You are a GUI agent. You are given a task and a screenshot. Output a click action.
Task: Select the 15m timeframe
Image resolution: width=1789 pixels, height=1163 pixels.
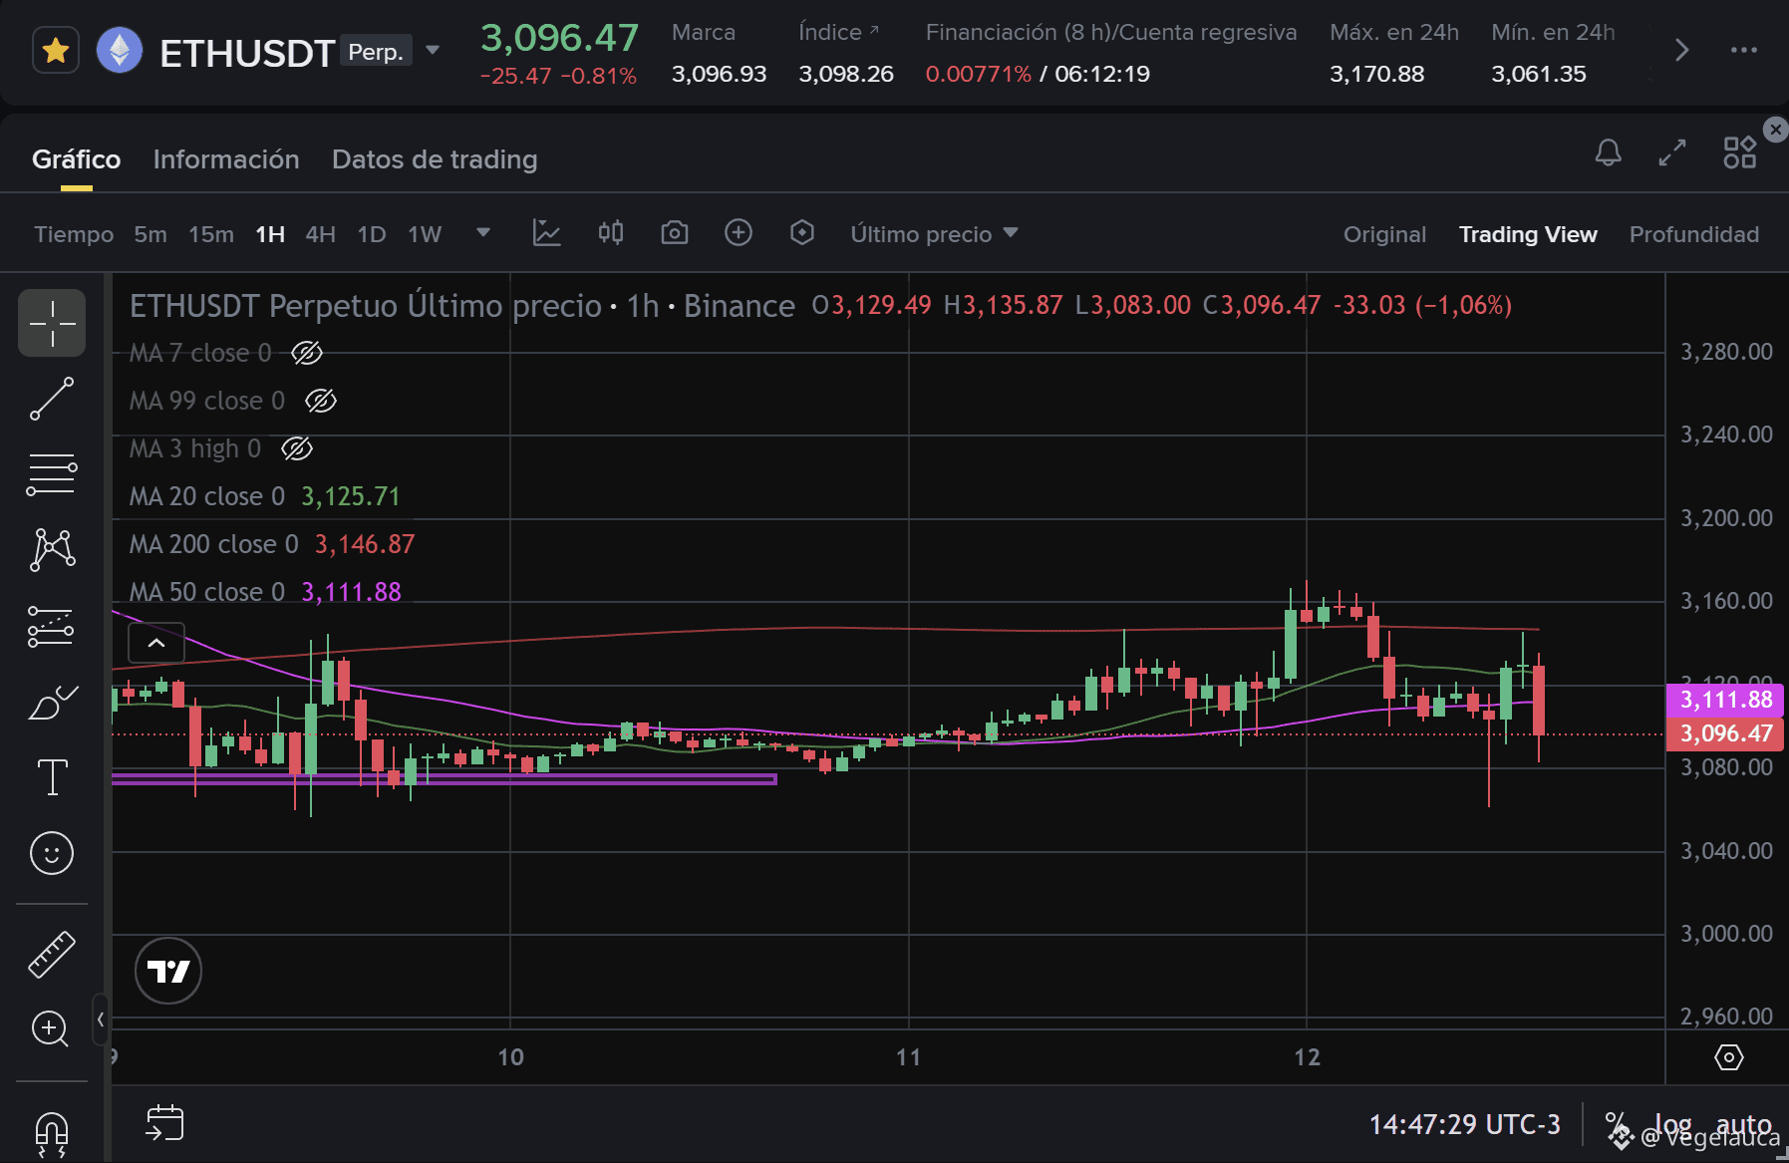tap(211, 234)
